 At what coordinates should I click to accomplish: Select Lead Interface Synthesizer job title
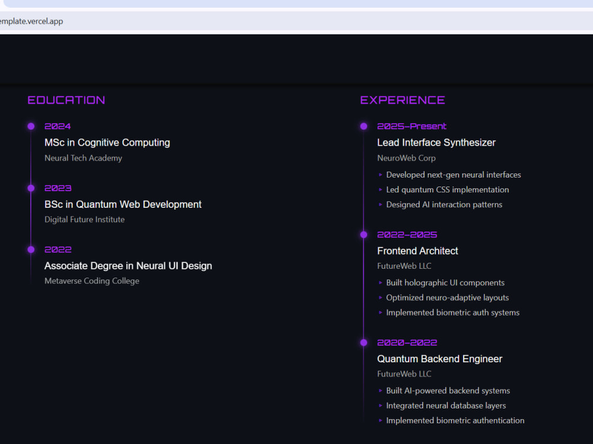(x=436, y=143)
